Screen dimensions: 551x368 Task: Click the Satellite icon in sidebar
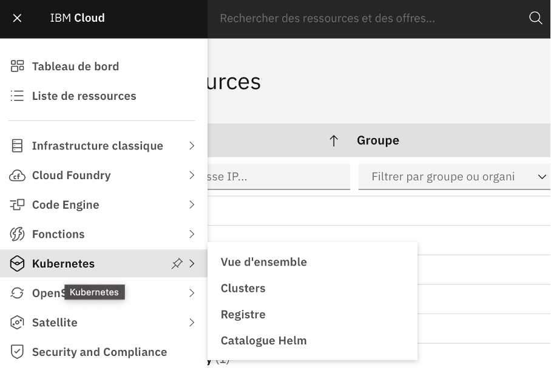pyautogui.click(x=17, y=323)
